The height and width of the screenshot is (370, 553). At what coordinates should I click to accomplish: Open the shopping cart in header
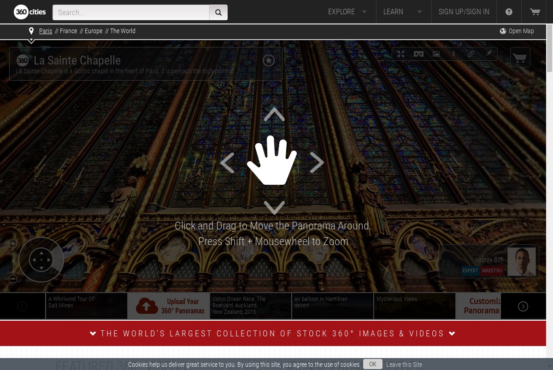click(x=535, y=12)
